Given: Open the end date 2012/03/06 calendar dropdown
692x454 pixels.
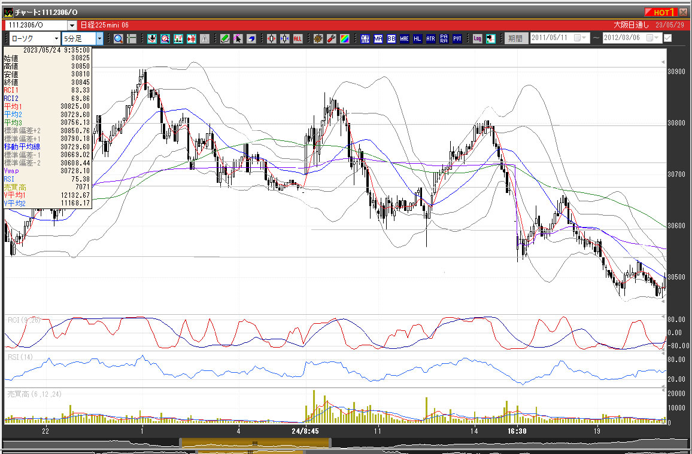Looking at the screenshot, I should point(652,38).
